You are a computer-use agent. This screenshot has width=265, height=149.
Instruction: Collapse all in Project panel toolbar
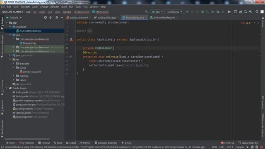point(51,17)
